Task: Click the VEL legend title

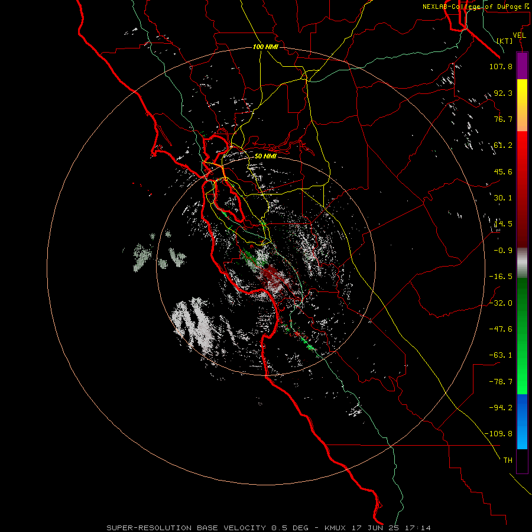Action: click(520, 35)
